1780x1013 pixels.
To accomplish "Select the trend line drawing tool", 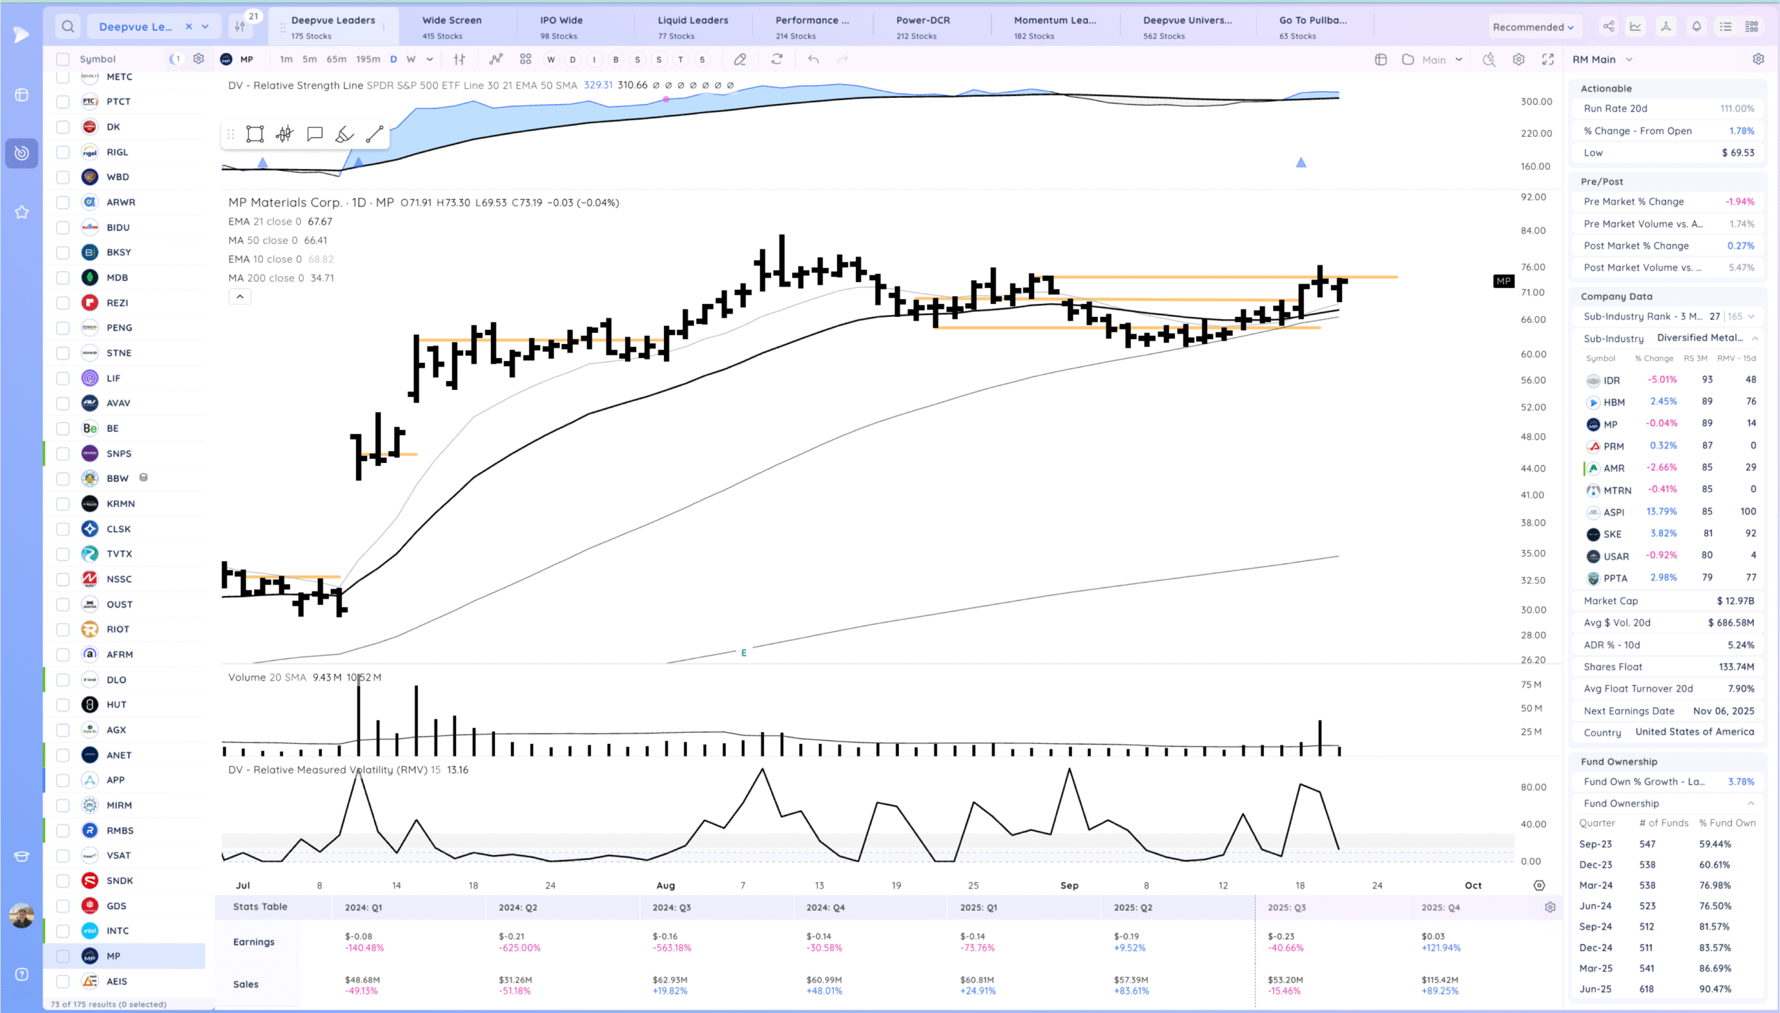I will [375, 134].
